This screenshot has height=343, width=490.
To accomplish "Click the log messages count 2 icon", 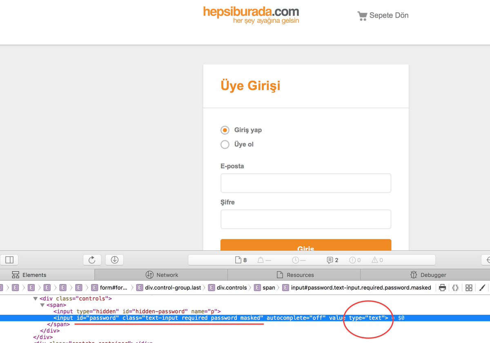I will point(332,260).
